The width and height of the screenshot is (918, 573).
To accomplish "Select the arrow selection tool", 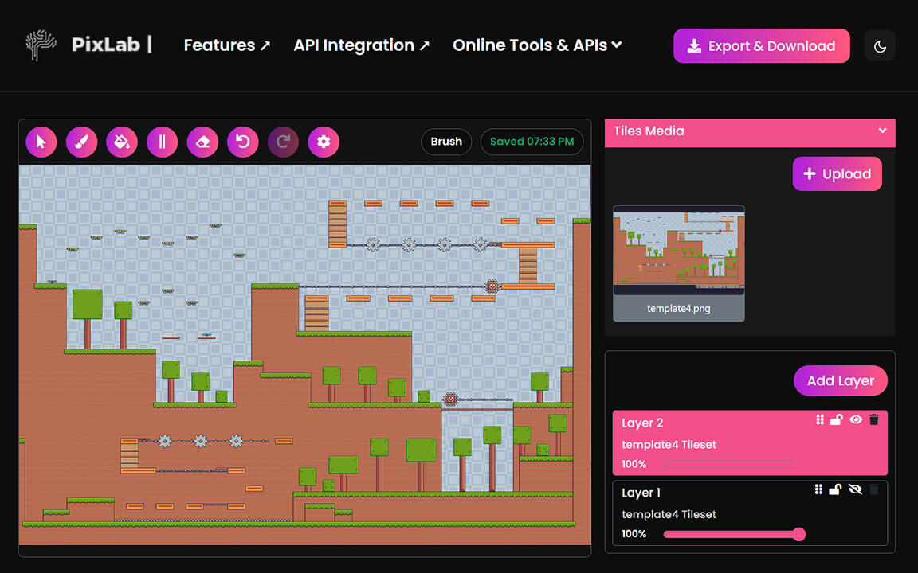I will click(x=41, y=141).
